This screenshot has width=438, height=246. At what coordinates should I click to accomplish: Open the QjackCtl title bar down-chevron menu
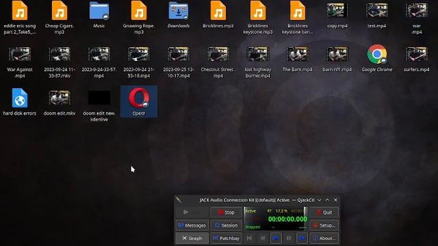(320, 200)
